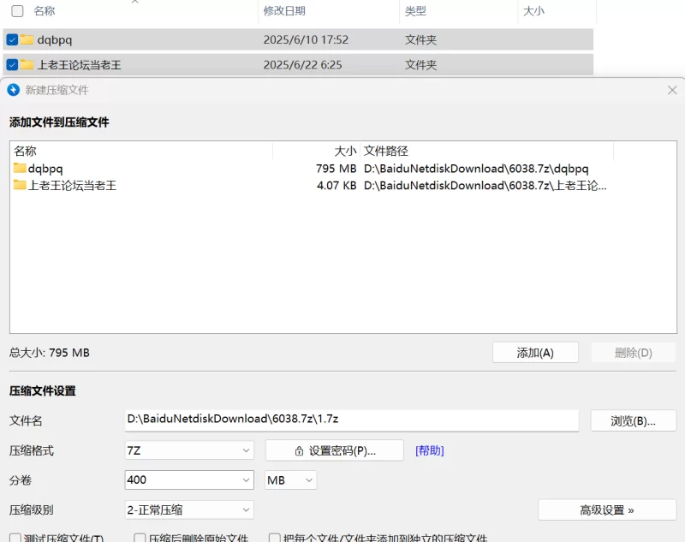
Task: Sort Explorer by 类型 column header
Action: (415, 11)
